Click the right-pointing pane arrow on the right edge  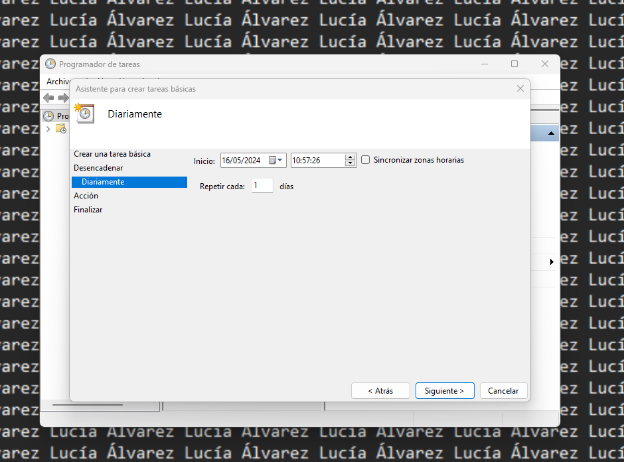point(552,262)
